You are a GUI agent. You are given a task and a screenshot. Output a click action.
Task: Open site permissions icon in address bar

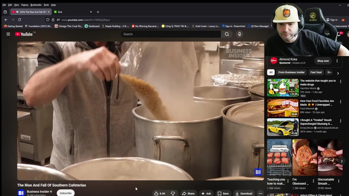point(58,20)
